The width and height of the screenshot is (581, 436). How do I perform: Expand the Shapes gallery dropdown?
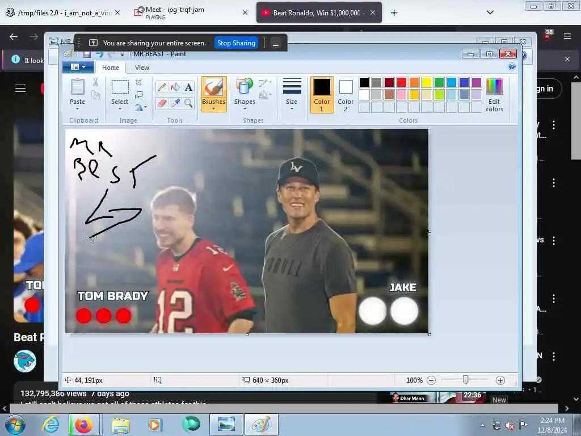coord(245,109)
